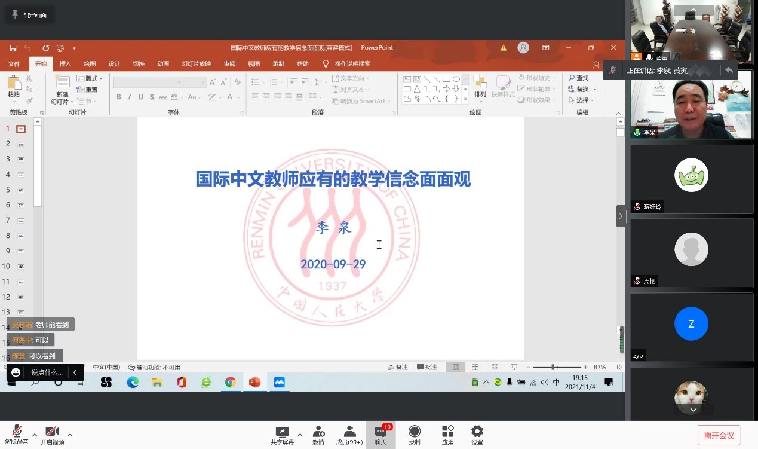Open the 选择 Select dropdown

point(582,100)
